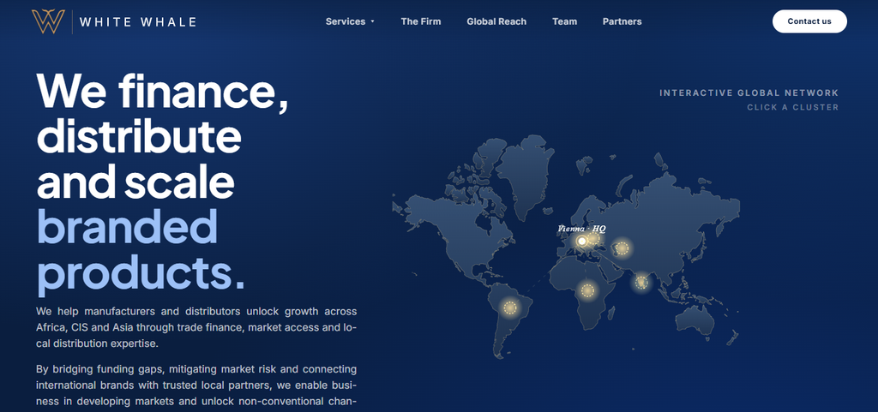The width and height of the screenshot is (878, 412).
Task: Click the 'INTERACTIVE GLOBAL NETWORK' label
Action: coord(749,93)
